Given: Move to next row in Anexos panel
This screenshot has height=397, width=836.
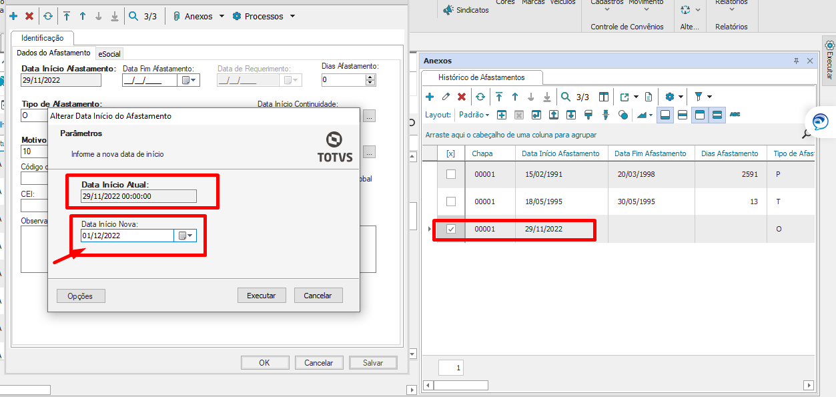Looking at the screenshot, I should coord(530,97).
